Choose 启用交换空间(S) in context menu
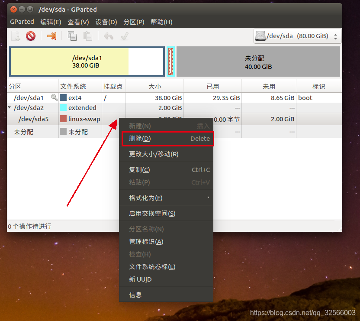This screenshot has width=360, height=321. point(166,214)
